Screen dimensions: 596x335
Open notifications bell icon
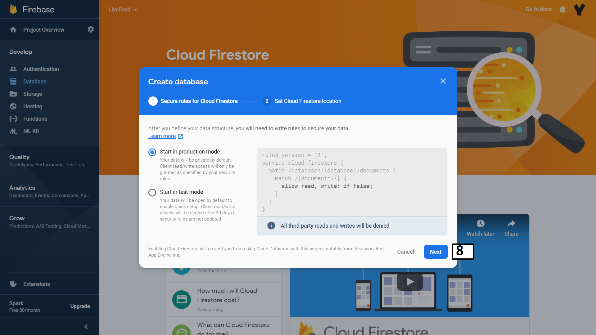(562, 9)
